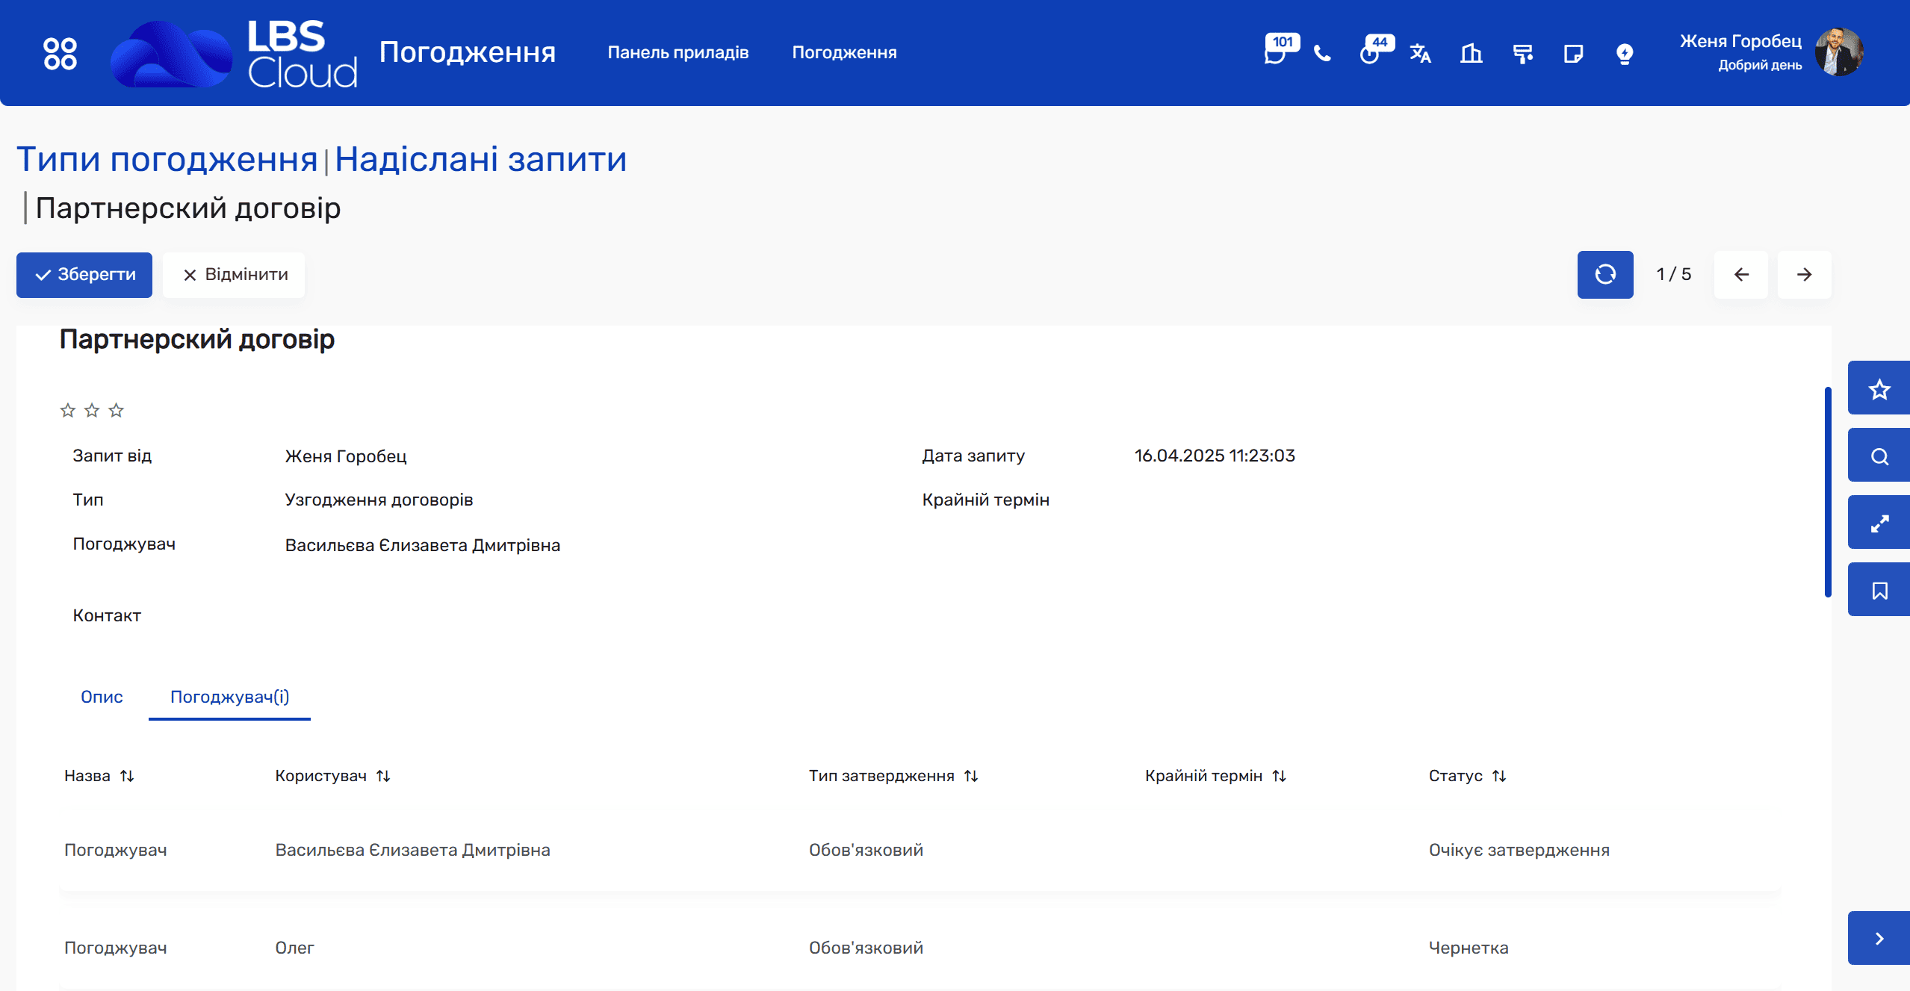Open the language translation icon
This screenshot has width=1910, height=991.
[x=1420, y=54]
